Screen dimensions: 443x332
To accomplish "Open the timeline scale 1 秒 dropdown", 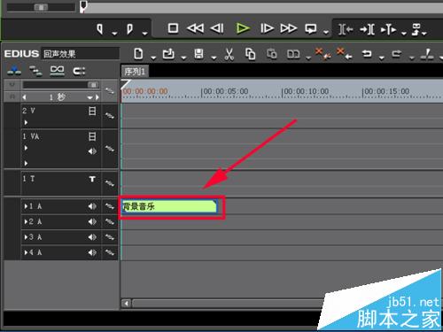I will [x=89, y=97].
